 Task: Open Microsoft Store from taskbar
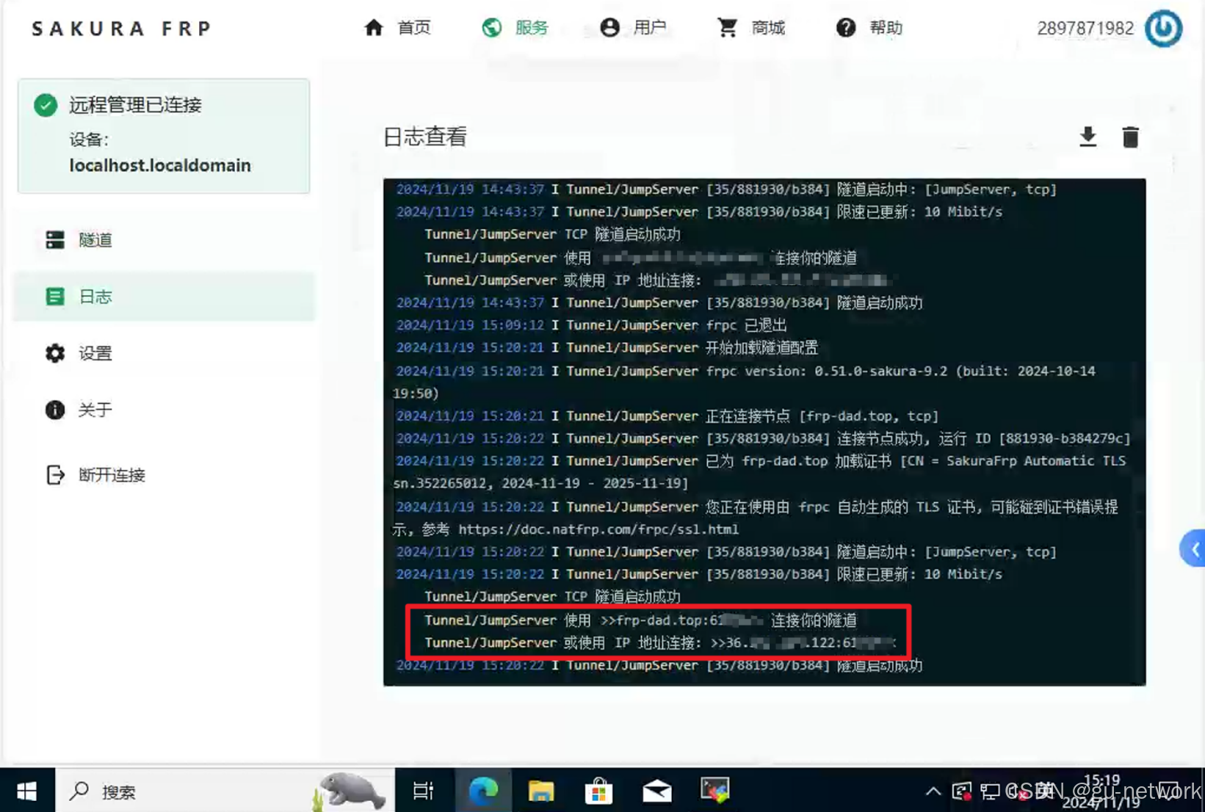(x=599, y=791)
